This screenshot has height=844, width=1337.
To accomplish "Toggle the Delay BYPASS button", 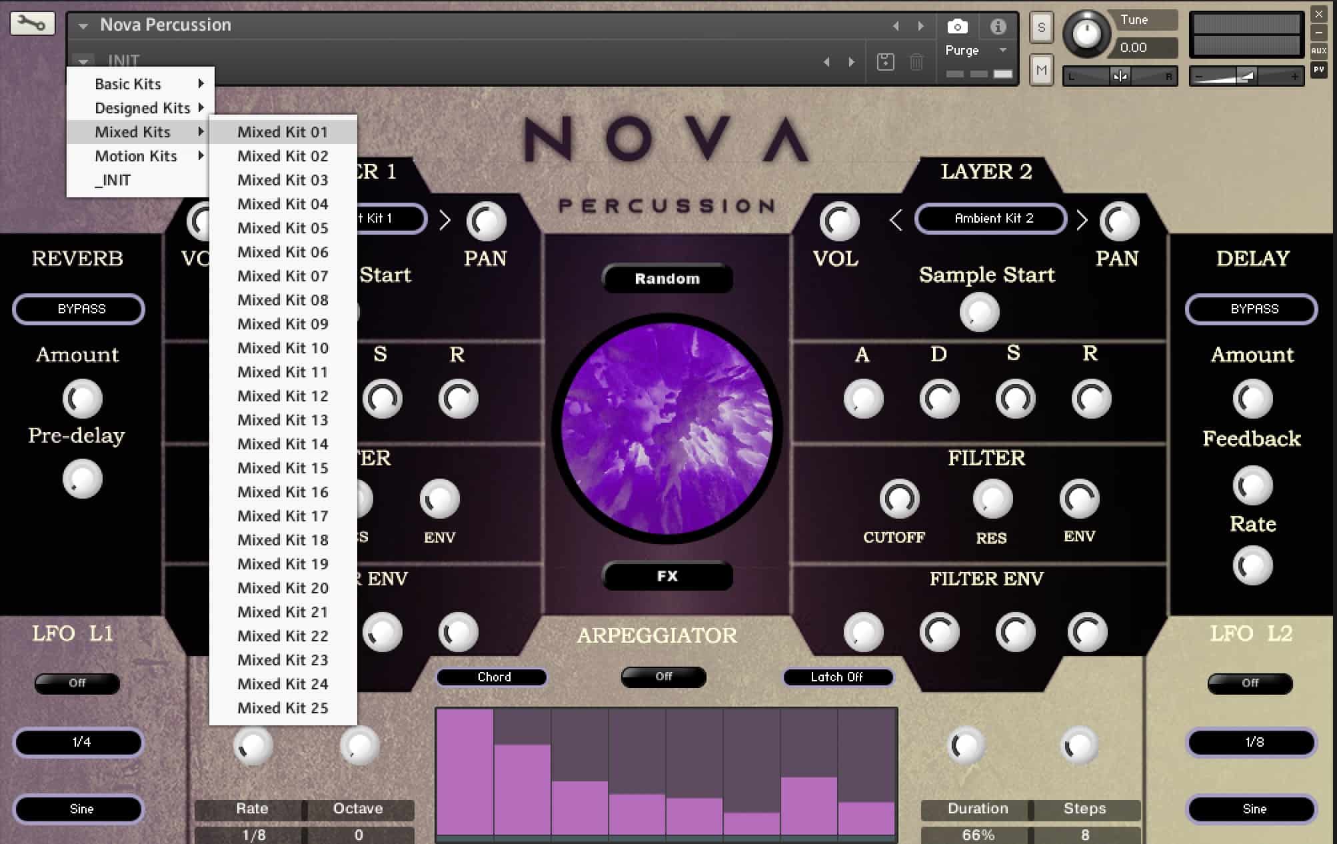I will tap(1252, 309).
